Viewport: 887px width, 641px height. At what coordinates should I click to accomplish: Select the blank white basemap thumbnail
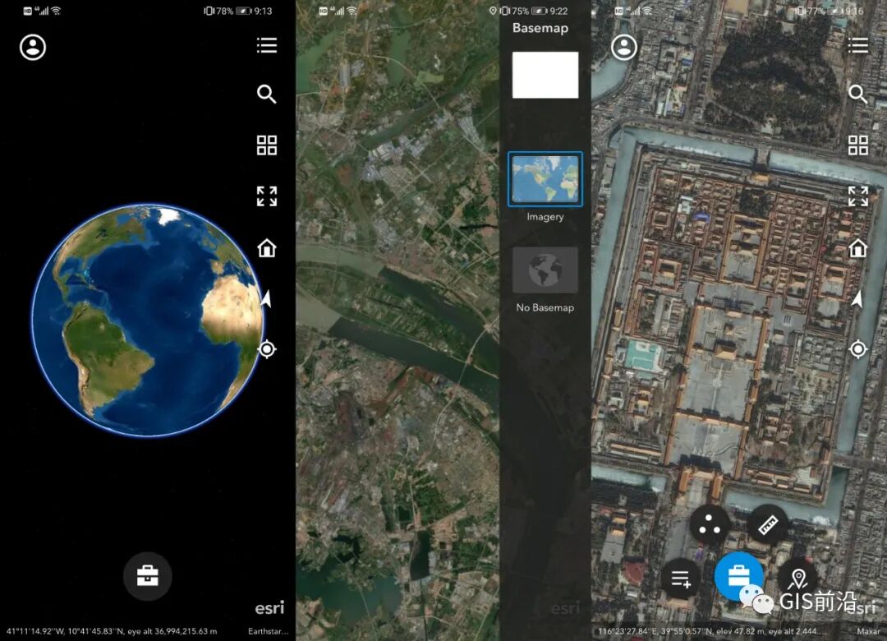tap(545, 76)
